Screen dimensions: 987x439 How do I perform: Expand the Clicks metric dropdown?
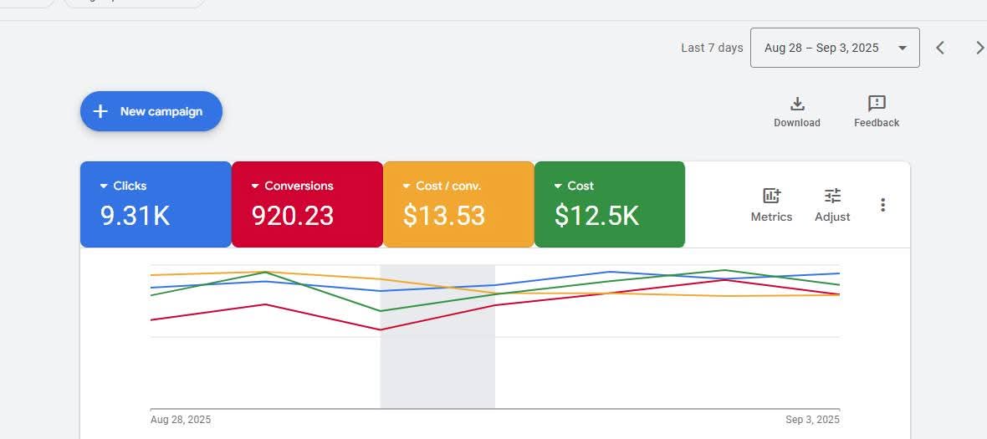click(105, 186)
